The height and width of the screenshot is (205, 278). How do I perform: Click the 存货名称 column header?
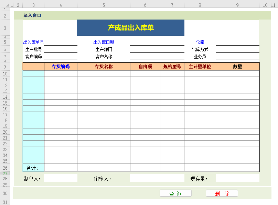pos(104,67)
